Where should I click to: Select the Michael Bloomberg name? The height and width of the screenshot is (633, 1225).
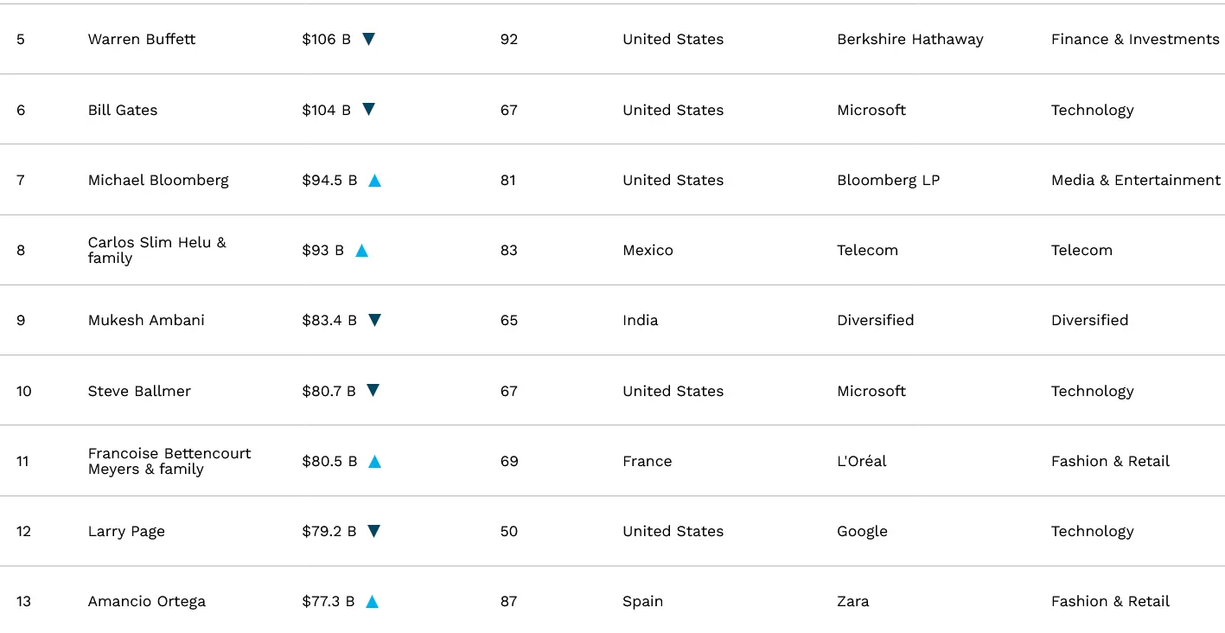coord(158,180)
